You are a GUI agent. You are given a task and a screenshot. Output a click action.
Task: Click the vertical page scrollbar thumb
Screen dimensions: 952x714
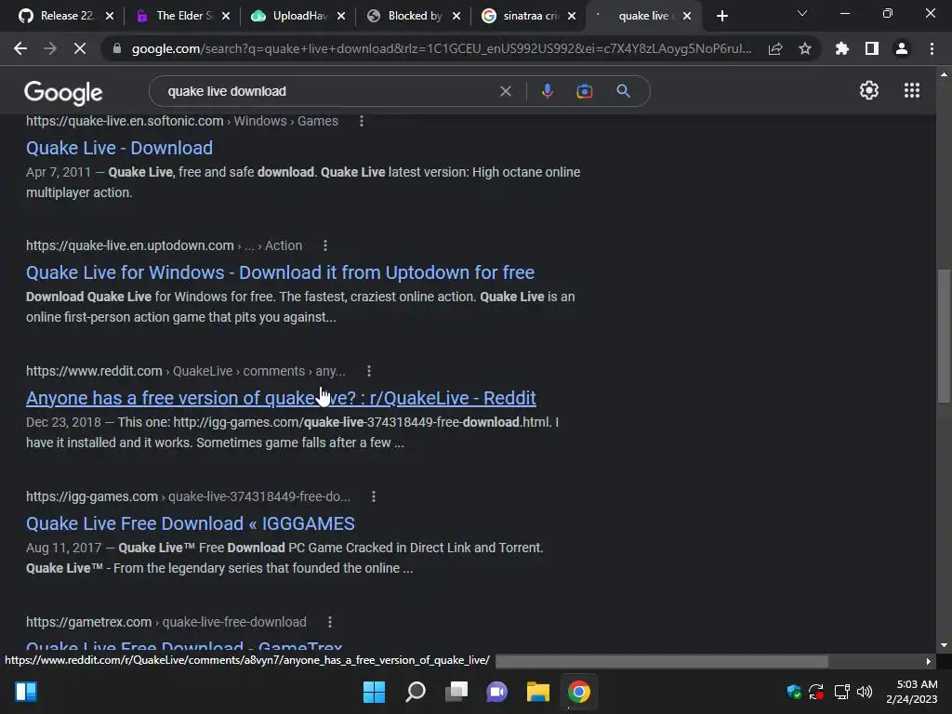[944, 335]
